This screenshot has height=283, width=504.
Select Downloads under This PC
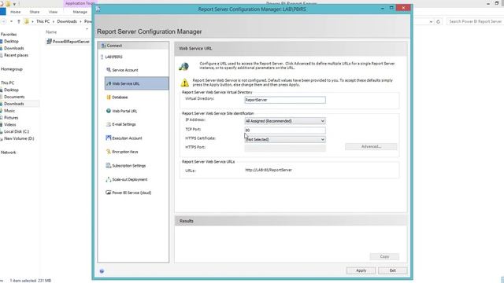click(x=14, y=104)
